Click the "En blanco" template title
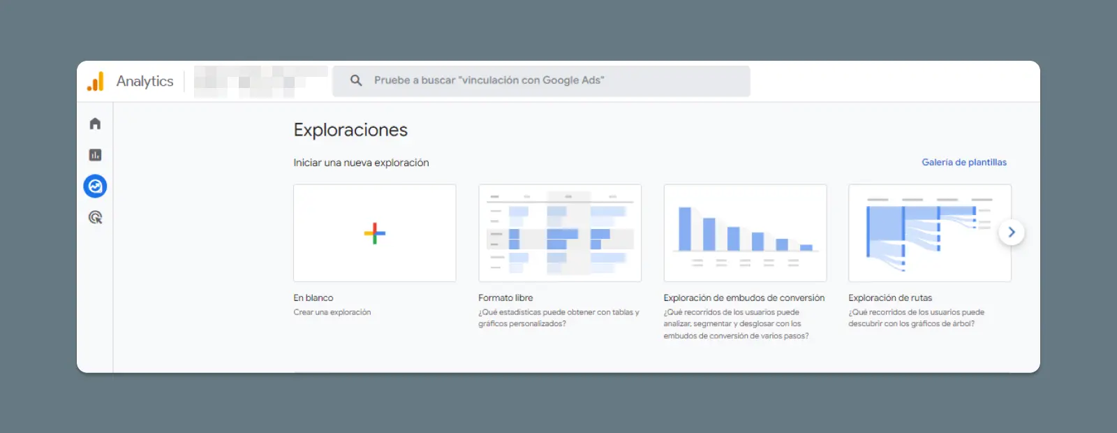1117x433 pixels. coord(313,298)
